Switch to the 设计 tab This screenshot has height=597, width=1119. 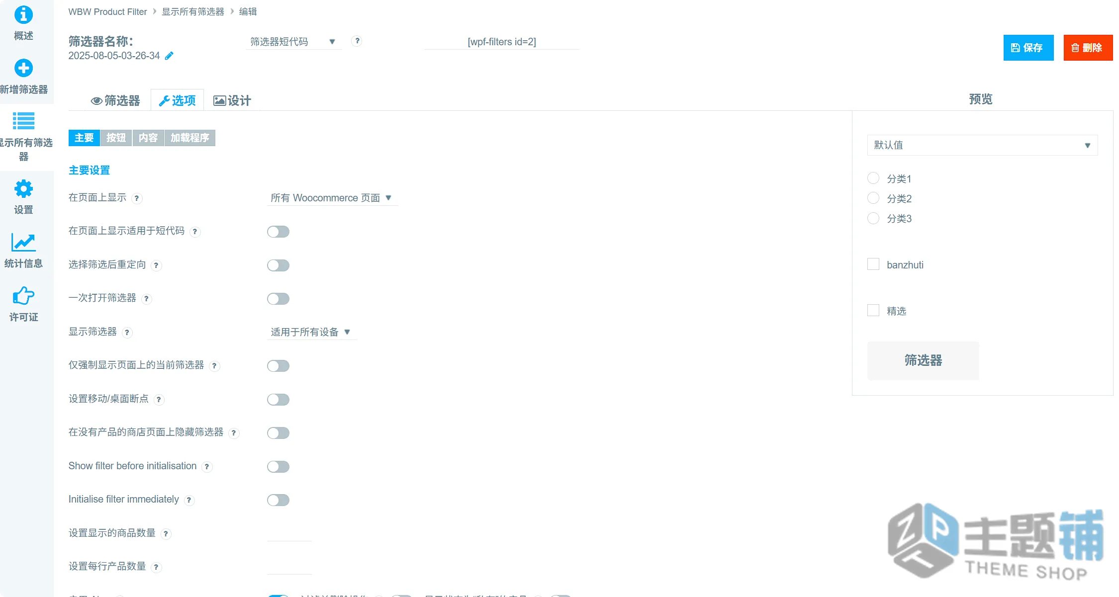click(x=232, y=100)
